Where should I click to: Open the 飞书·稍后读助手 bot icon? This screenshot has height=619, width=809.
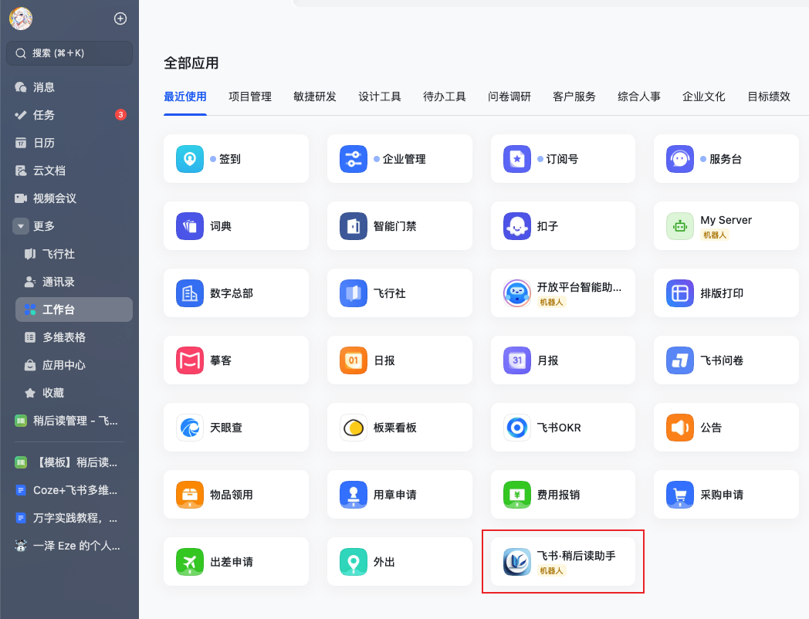[516, 562]
